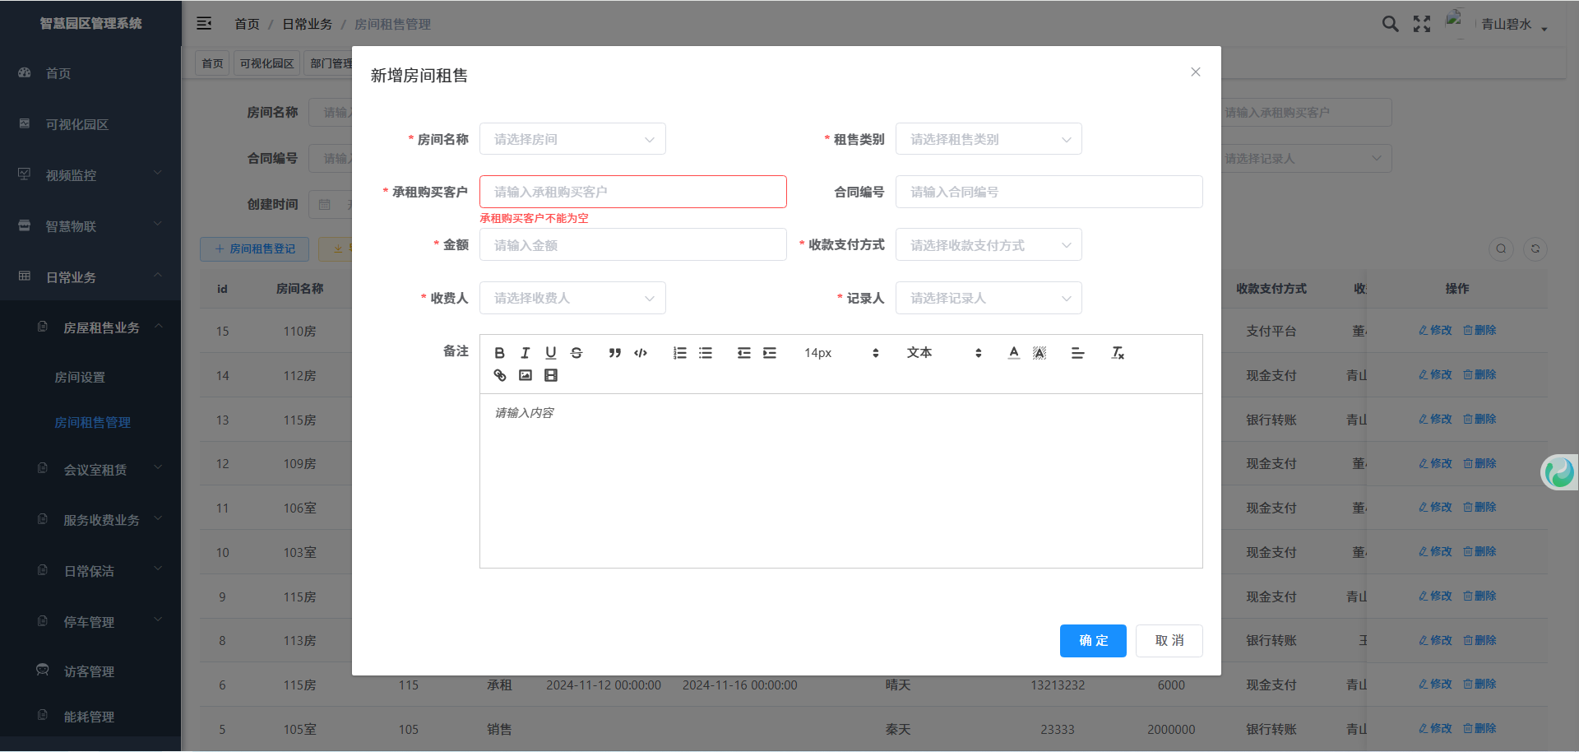
Task: Click the clear formatting icon
Action: coord(1117,353)
